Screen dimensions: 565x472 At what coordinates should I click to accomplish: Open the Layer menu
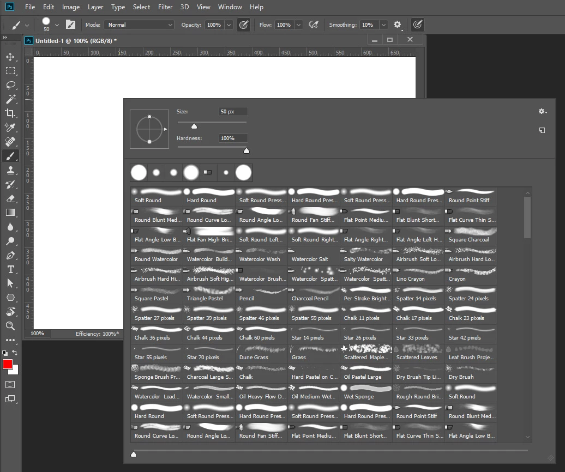(x=95, y=7)
